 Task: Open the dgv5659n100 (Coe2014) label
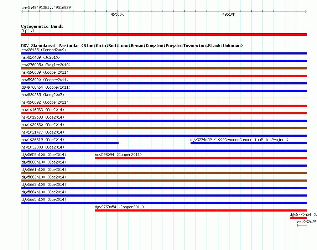point(44,155)
